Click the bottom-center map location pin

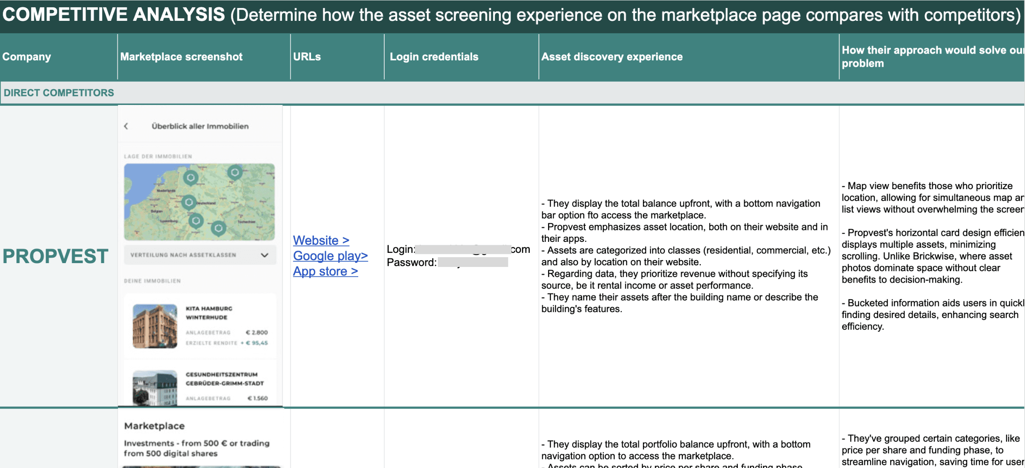point(218,228)
